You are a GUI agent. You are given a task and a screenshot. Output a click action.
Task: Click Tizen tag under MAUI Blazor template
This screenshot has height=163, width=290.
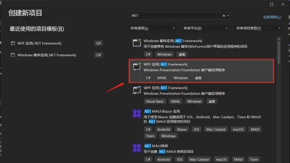(x=150, y=136)
